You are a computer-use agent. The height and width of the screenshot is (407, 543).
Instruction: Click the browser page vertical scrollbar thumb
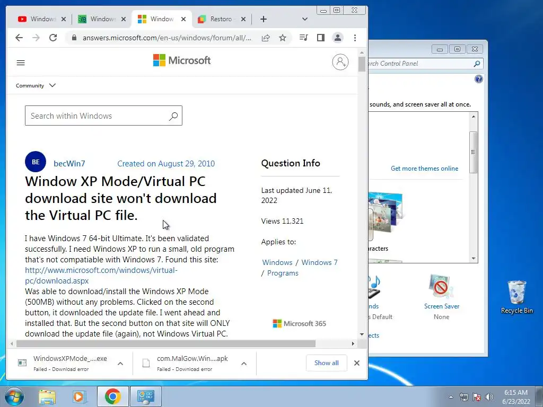pos(362,64)
